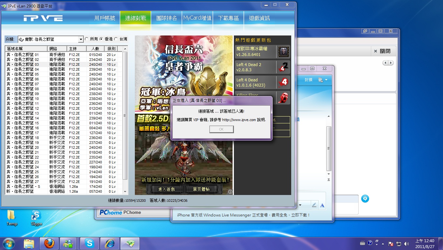Screen dimensions: 443x250
Task: Open the 分類 game category dropdown
Action: point(81,39)
